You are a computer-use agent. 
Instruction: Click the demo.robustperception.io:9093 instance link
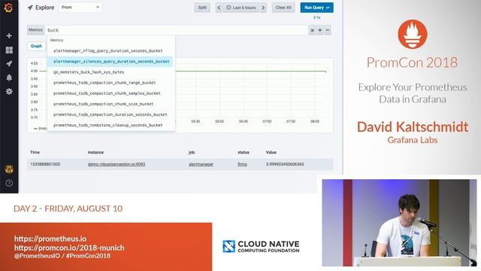[116, 164]
